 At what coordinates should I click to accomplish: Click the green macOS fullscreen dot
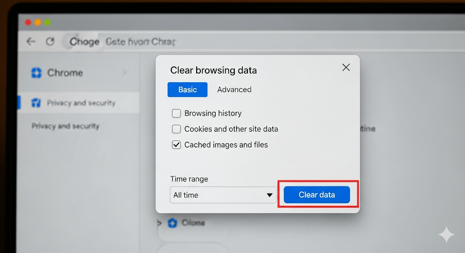pyautogui.click(x=47, y=22)
